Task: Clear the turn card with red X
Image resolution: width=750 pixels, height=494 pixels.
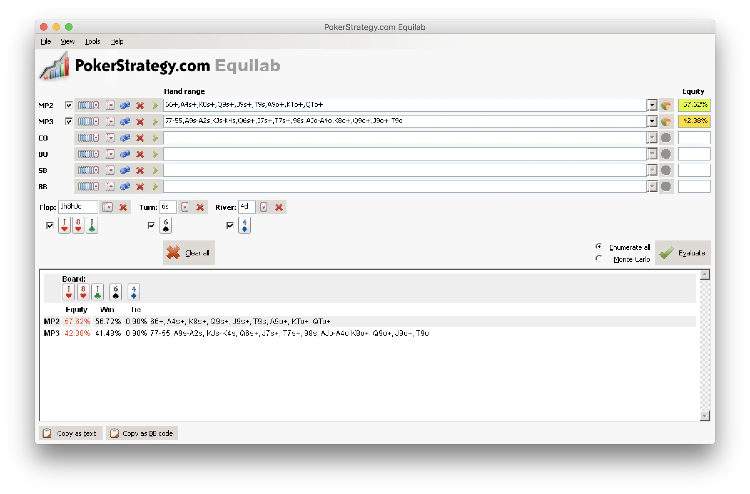Action: pos(200,207)
